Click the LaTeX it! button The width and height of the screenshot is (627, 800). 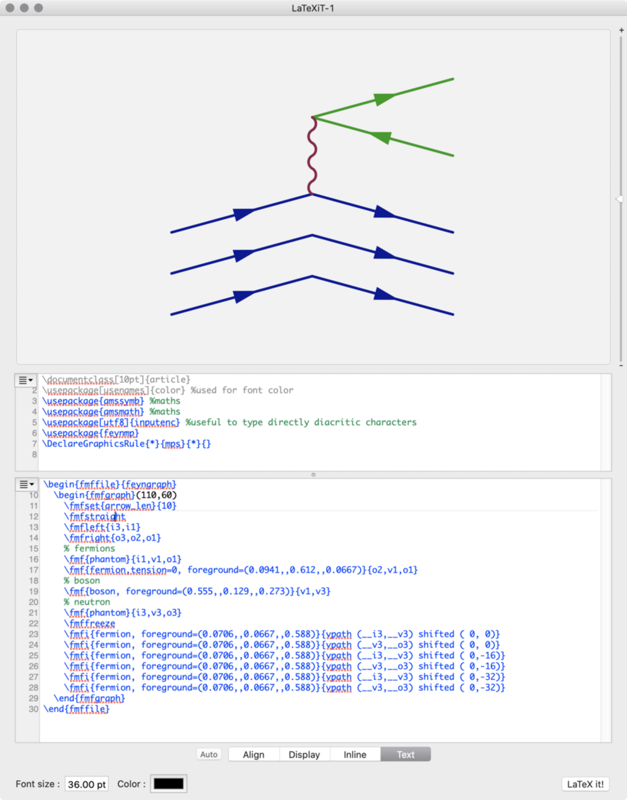click(586, 784)
